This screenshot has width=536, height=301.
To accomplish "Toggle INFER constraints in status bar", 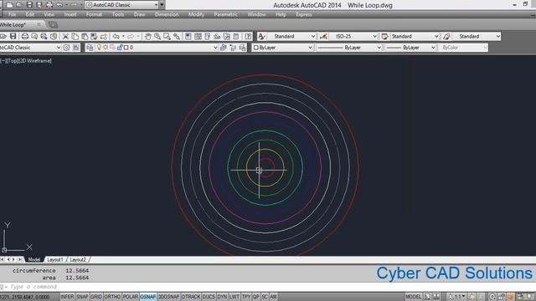I will coord(67,297).
